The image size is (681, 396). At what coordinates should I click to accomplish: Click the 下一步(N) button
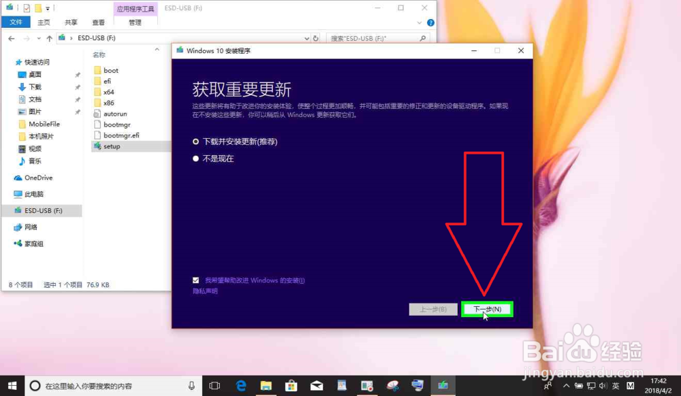pos(486,308)
